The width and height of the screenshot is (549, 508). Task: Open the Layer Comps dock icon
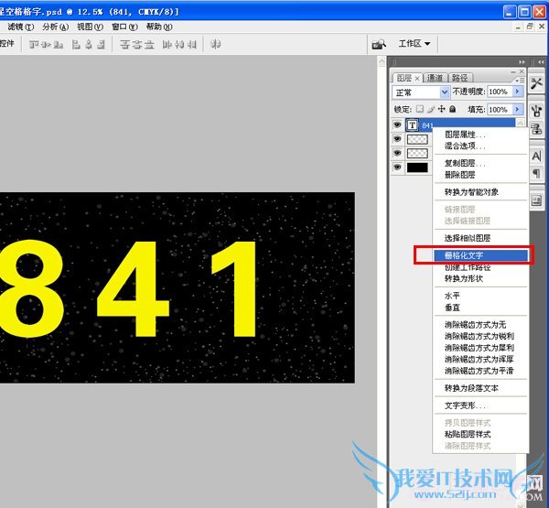coord(536,200)
